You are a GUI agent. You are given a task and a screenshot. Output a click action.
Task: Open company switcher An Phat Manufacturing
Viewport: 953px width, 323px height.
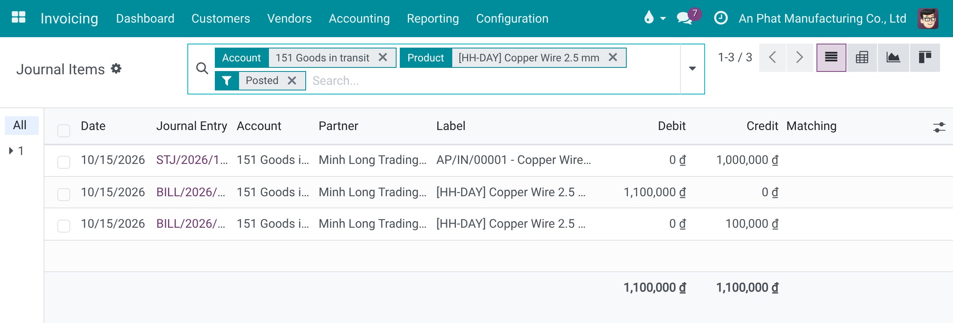click(822, 19)
